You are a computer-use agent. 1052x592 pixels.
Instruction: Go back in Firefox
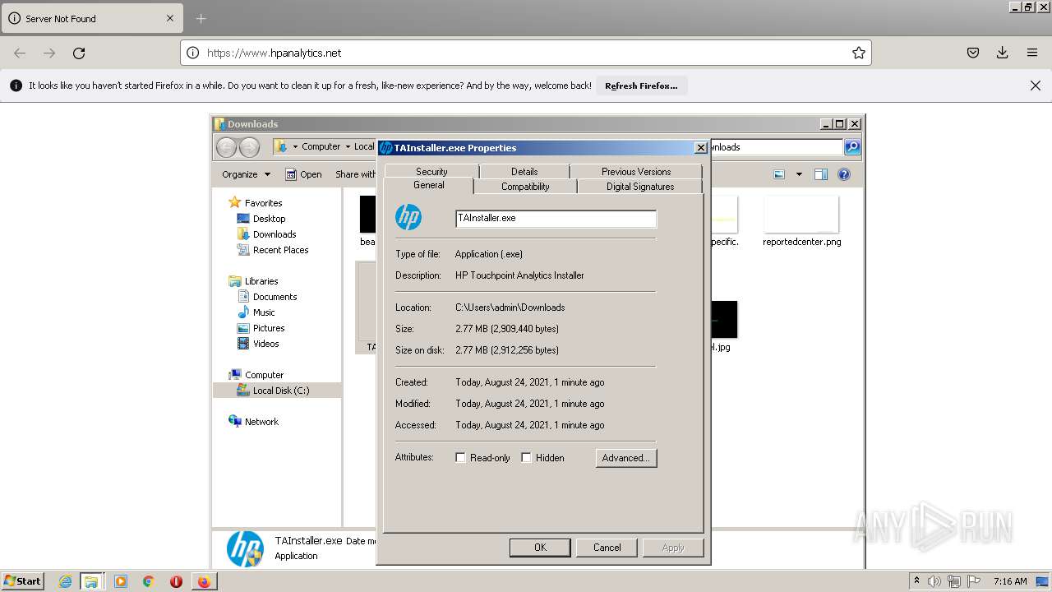coord(20,53)
